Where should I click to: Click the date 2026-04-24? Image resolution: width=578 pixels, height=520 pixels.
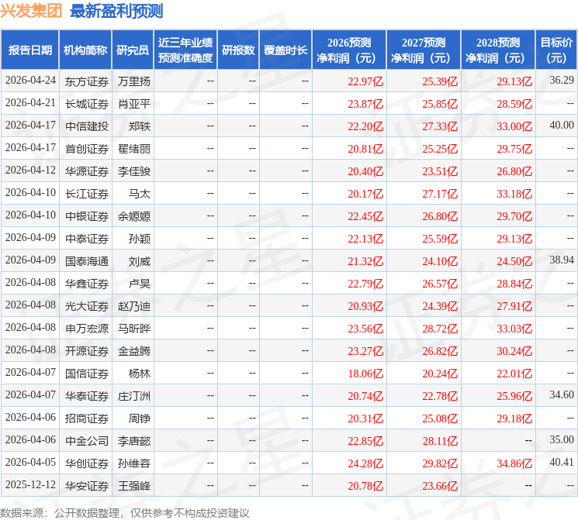point(30,81)
